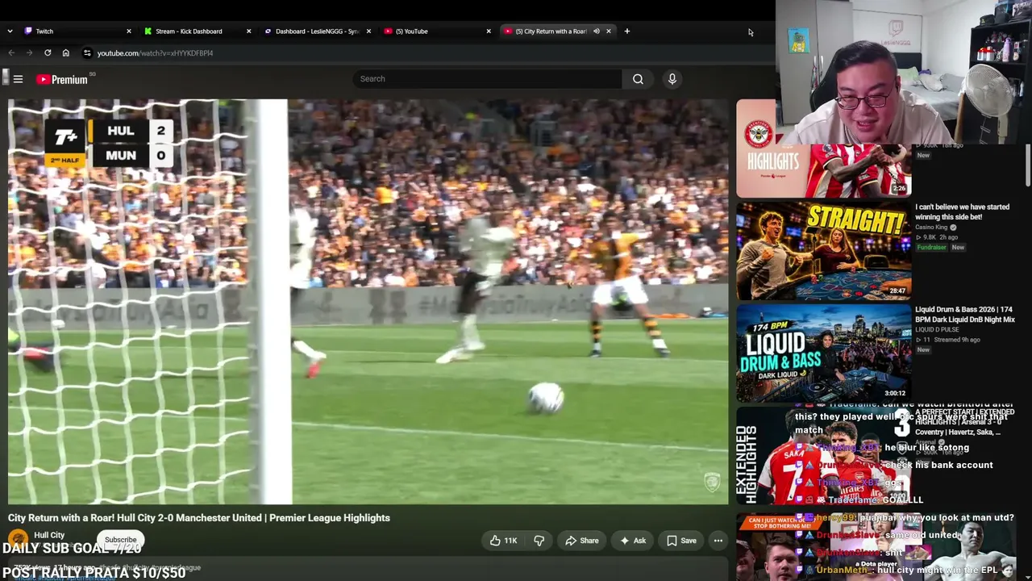Open "I can't believe we have started winning" title

pyautogui.click(x=962, y=212)
